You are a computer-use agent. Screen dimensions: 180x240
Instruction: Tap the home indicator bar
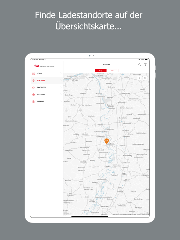90,217
